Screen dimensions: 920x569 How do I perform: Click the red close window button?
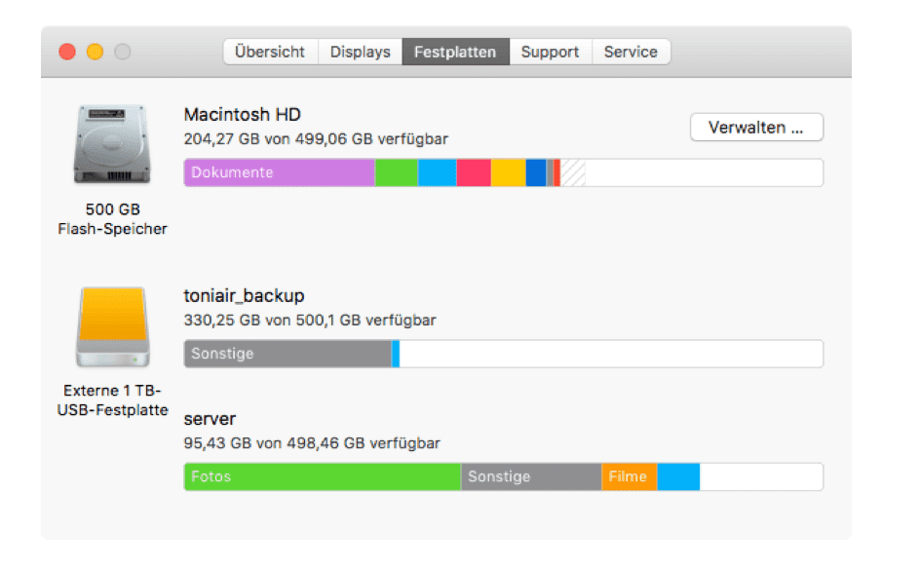(x=67, y=52)
